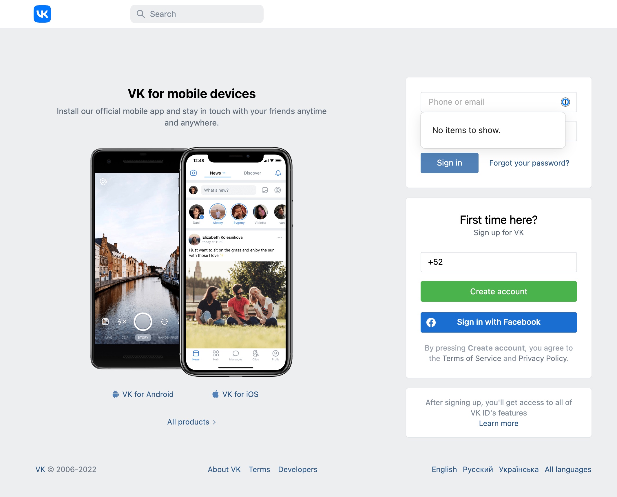
Task: Click the 'Forgot your password?' link
Action: coord(529,163)
